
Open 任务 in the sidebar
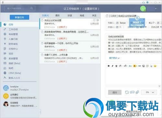point(19,25)
